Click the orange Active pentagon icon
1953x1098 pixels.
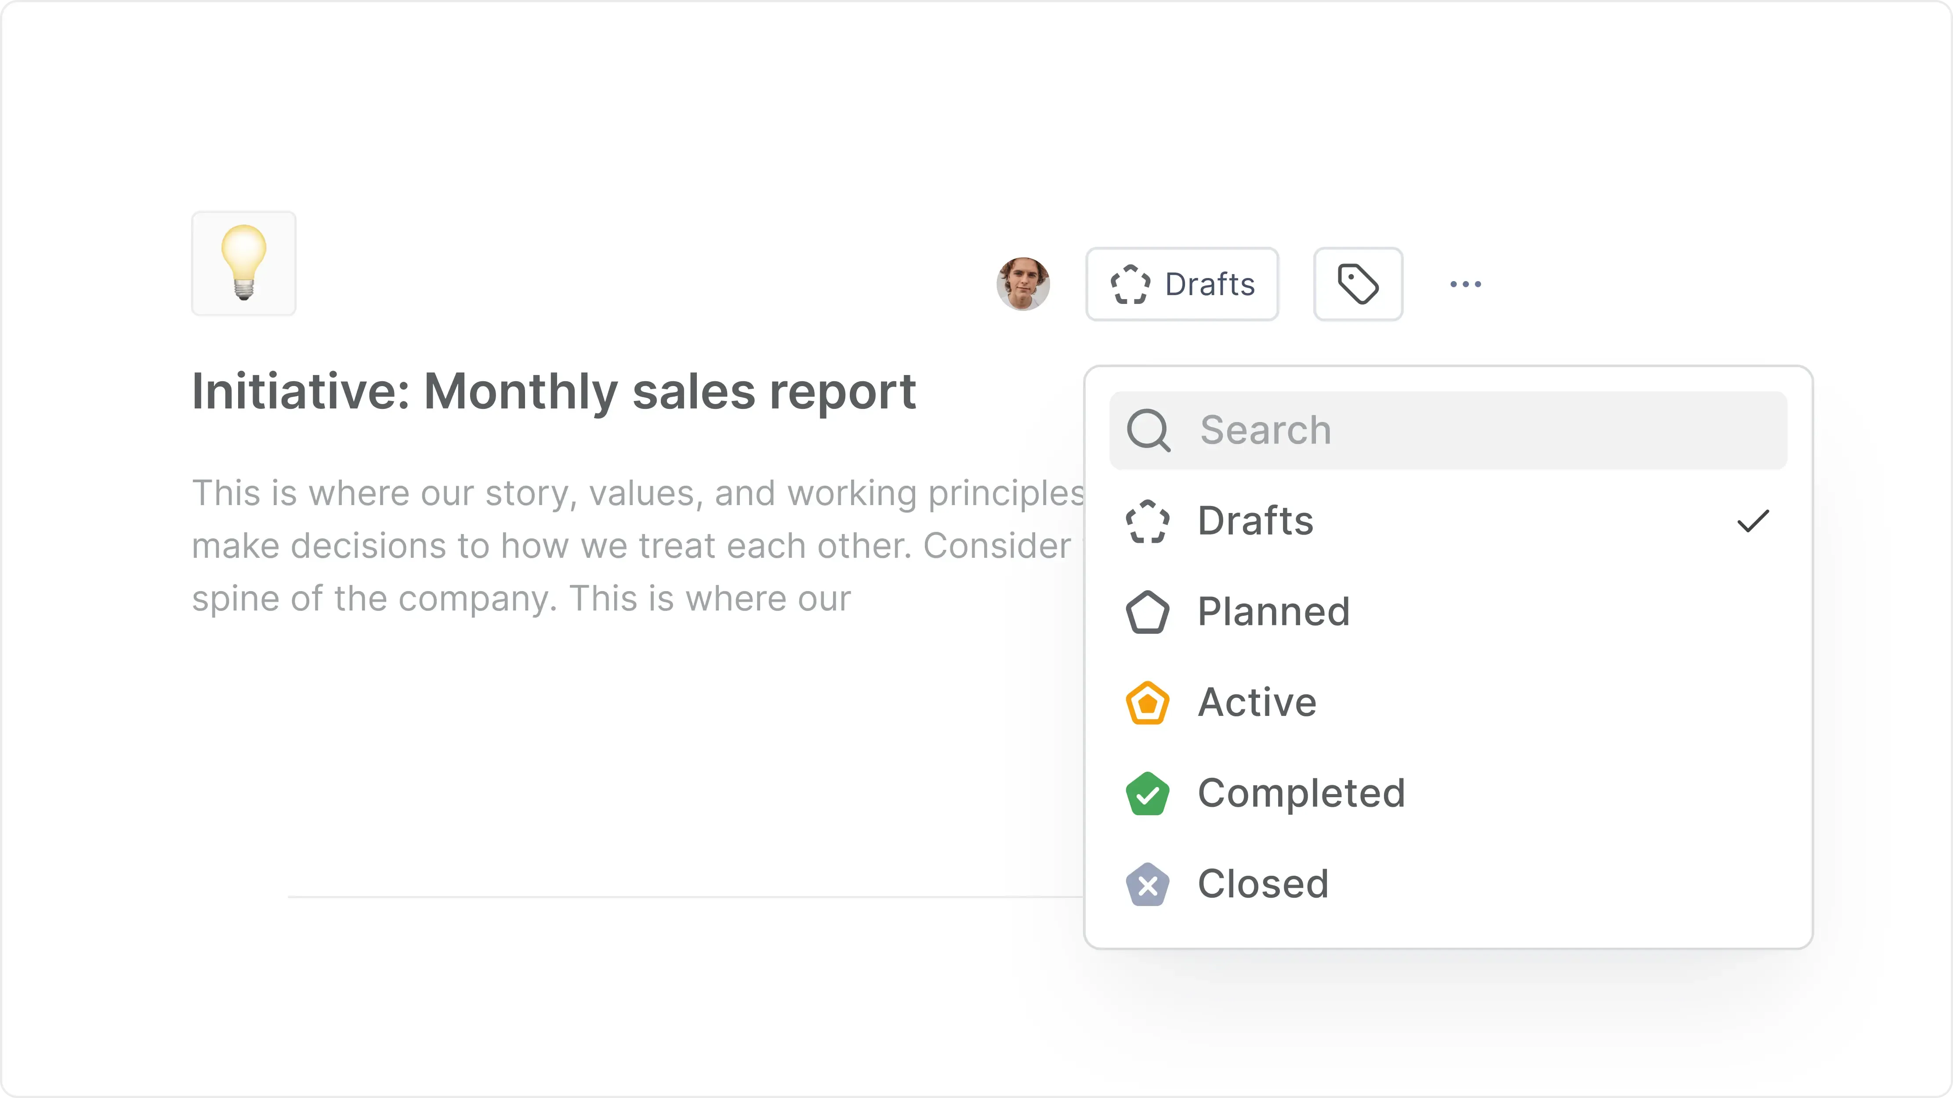[x=1148, y=703]
